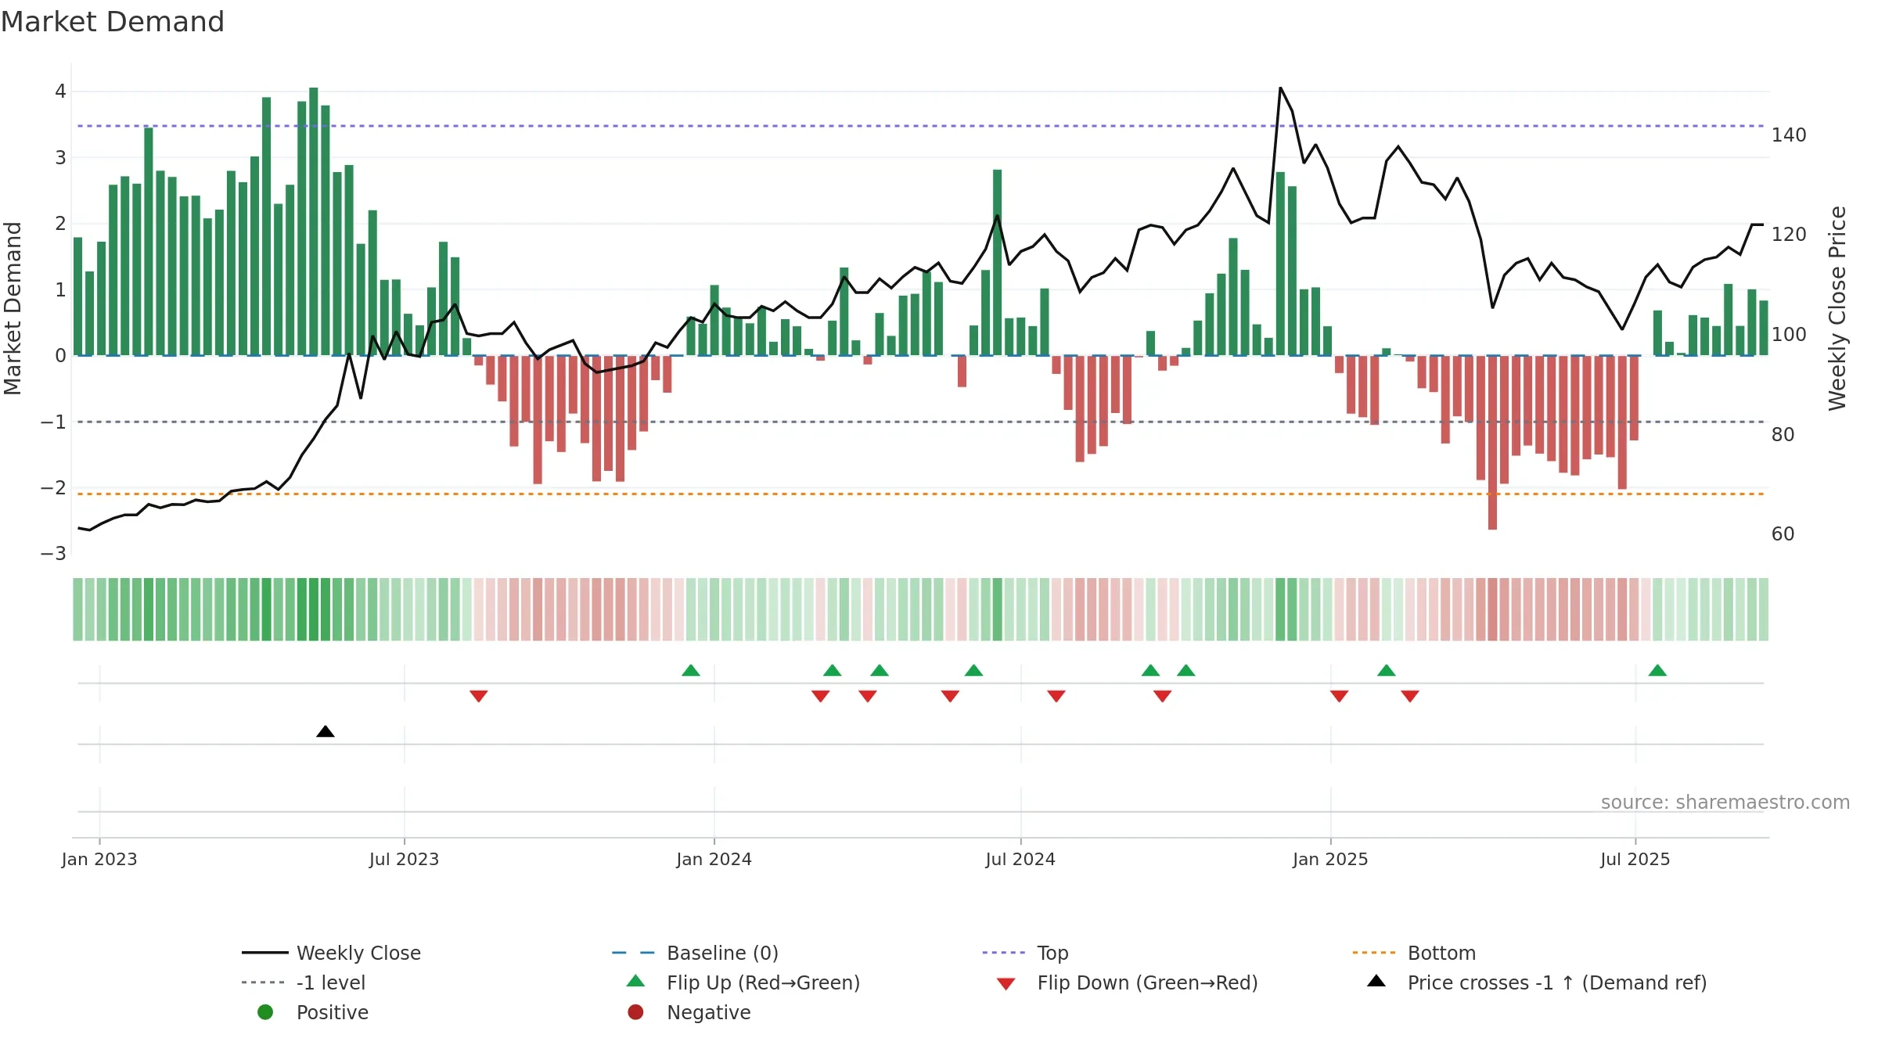The width and height of the screenshot is (1878, 1056).
Task: Click the Market Demand y-axis title
Action: (x=13, y=308)
